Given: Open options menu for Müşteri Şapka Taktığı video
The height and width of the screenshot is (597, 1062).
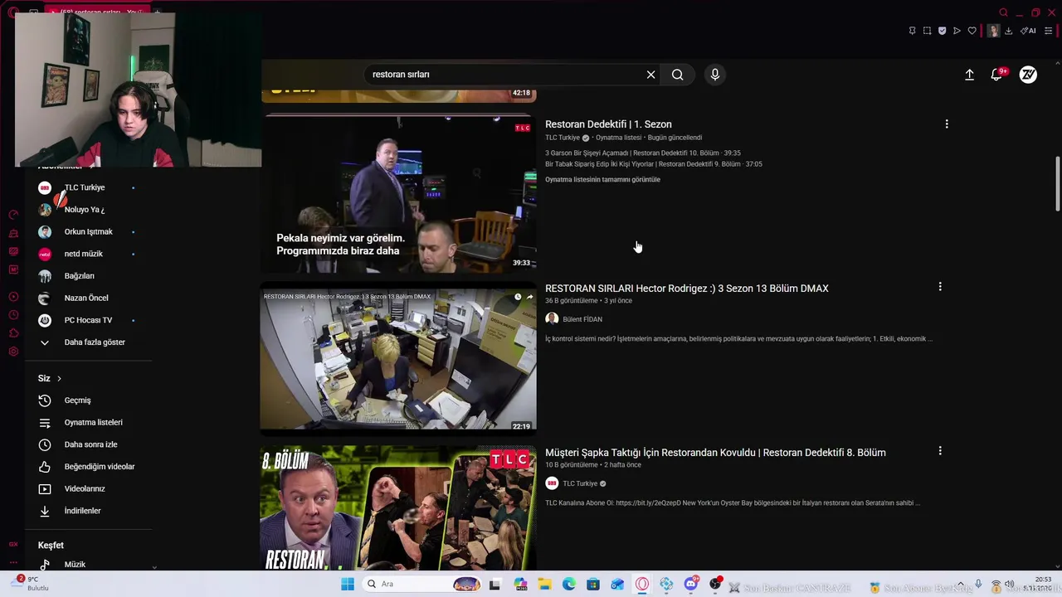Looking at the screenshot, I should 940,451.
